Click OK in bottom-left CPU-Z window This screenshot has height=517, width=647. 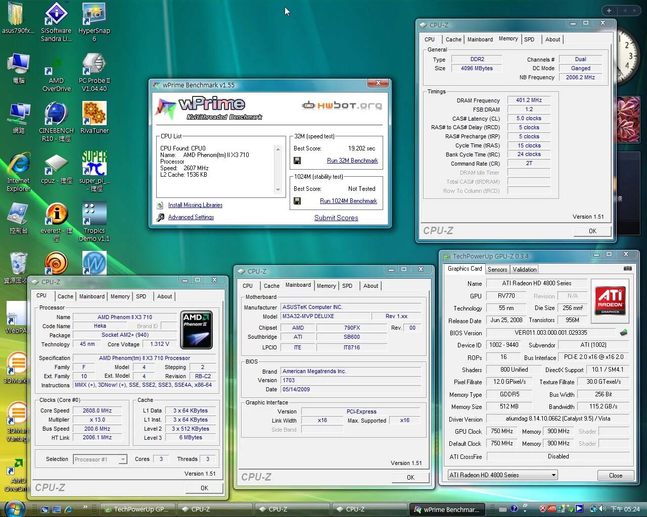point(204,488)
